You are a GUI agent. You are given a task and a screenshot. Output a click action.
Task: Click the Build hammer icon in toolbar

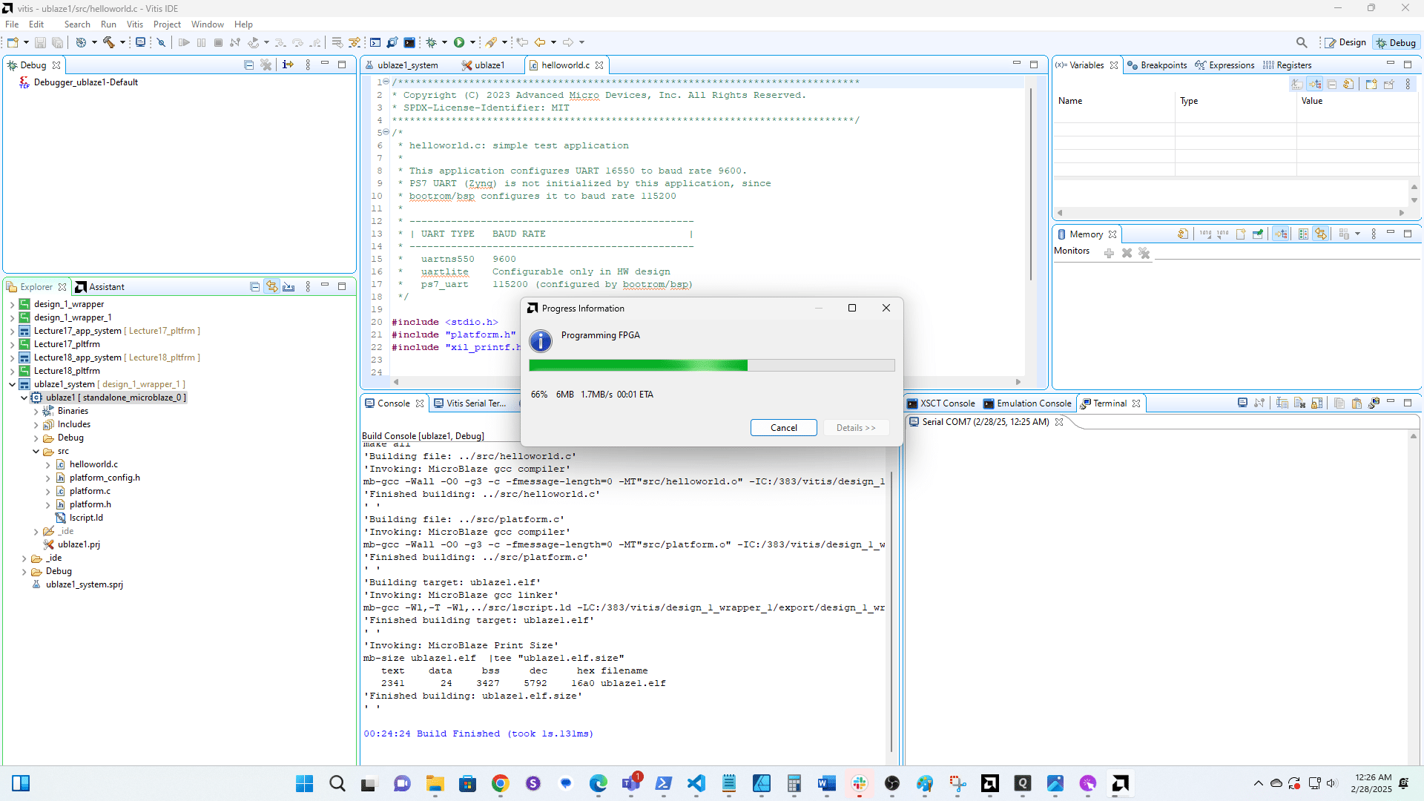pos(108,42)
